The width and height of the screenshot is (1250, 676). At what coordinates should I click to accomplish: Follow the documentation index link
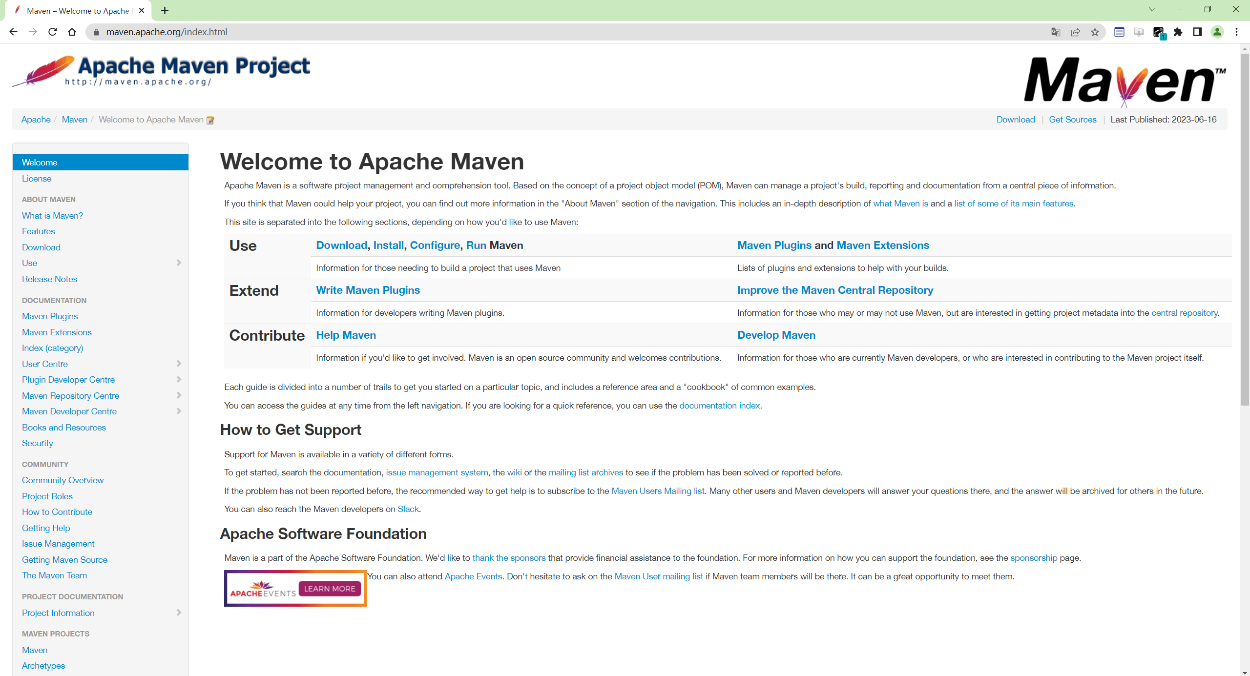pos(720,406)
